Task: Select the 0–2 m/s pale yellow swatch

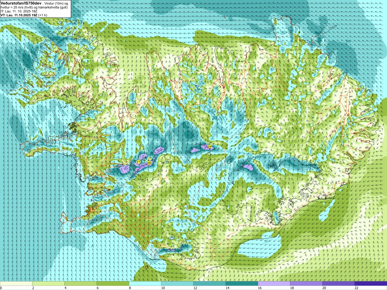Action: pos(16,284)
